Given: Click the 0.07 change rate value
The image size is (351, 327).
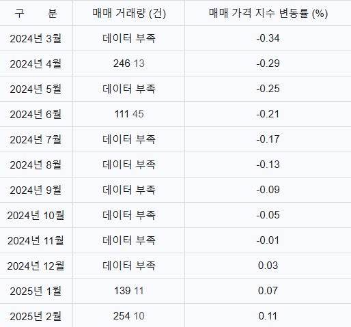Looking at the screenshot, I should pos(268,291).
